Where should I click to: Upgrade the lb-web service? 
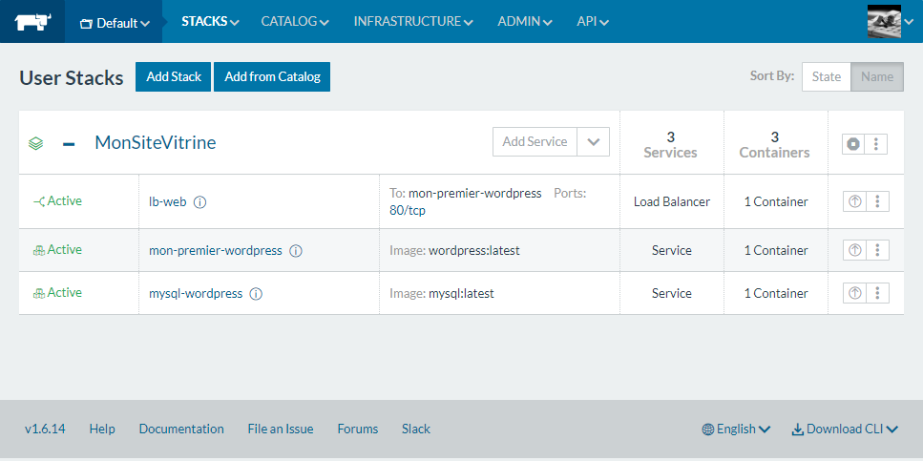(x=854, y=201)
